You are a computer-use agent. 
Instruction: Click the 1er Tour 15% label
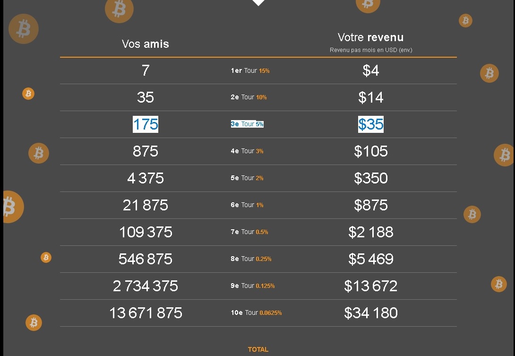click(250, 70)
